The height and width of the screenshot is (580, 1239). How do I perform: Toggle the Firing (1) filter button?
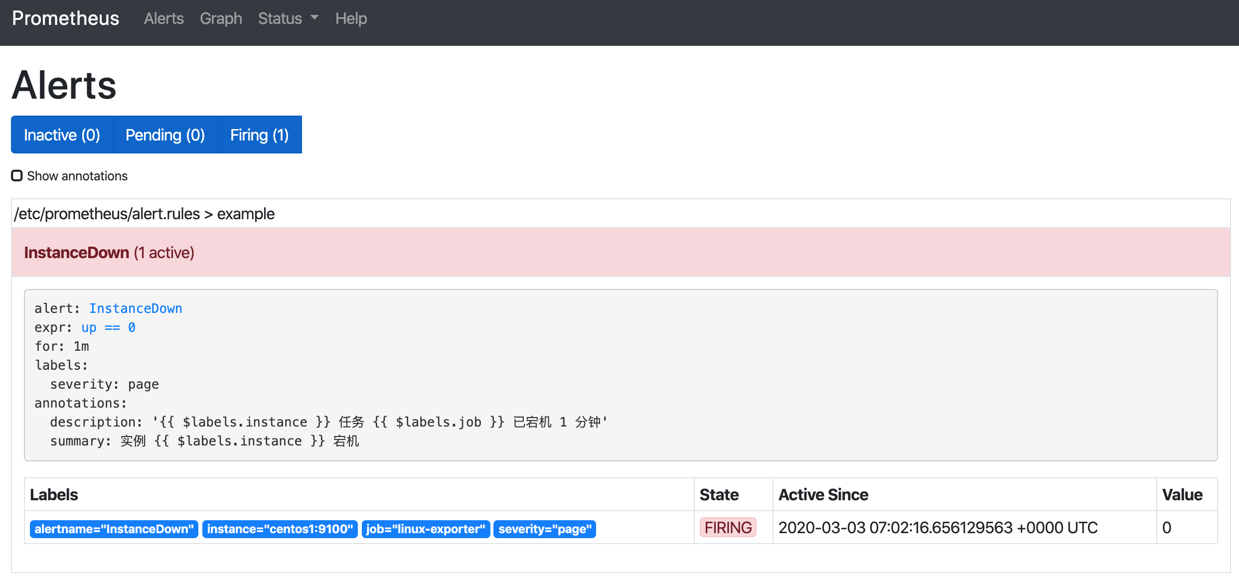(x=259, y=135)
